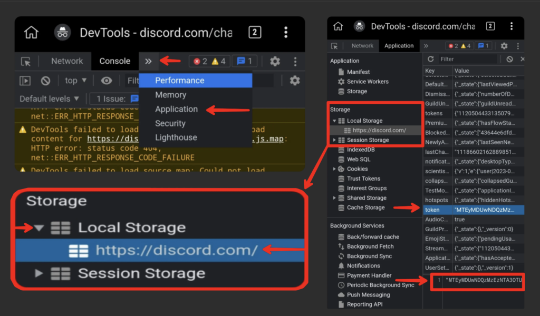Select Web SQL in the Application sidebar
The height and width of the screenshot is (316, 540).
point(359,159)
